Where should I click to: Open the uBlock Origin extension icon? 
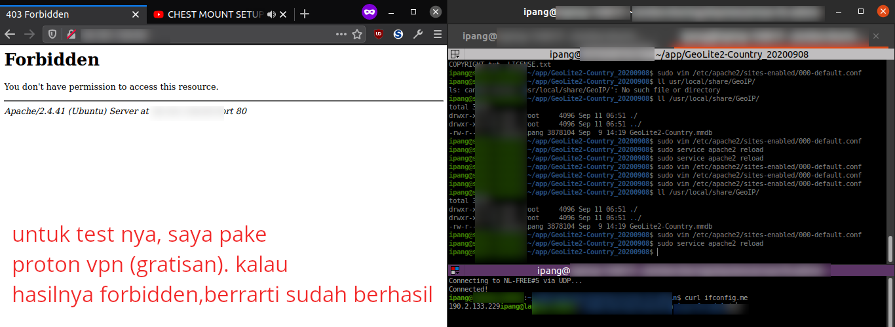379,35
